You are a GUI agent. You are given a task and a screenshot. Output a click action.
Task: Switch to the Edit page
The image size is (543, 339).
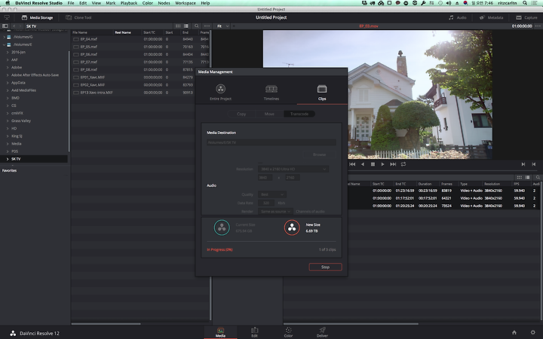pos(255,332)
